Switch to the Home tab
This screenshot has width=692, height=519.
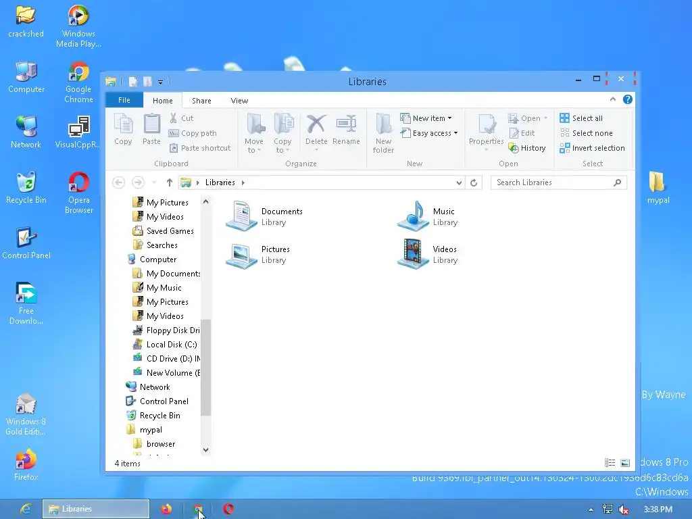pyautogui.click(x=163, y=101)
